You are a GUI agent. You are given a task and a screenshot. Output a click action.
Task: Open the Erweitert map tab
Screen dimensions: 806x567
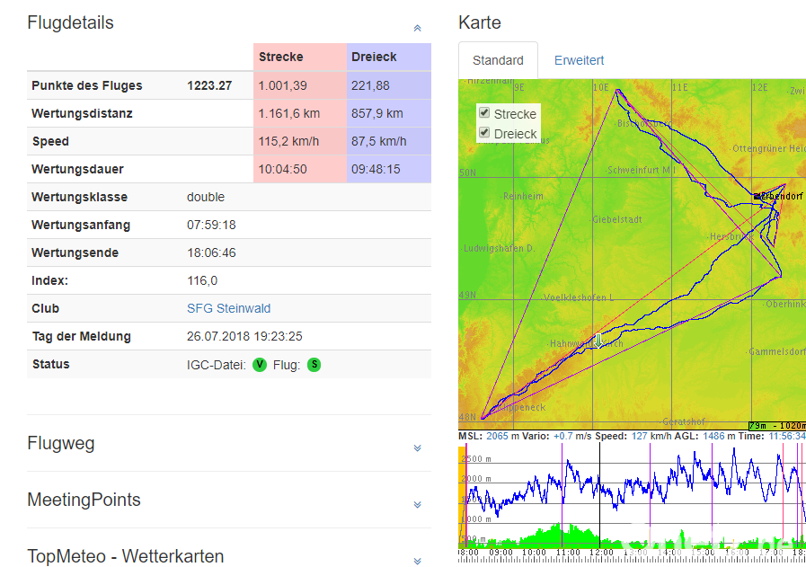click(x=579, y=60)
